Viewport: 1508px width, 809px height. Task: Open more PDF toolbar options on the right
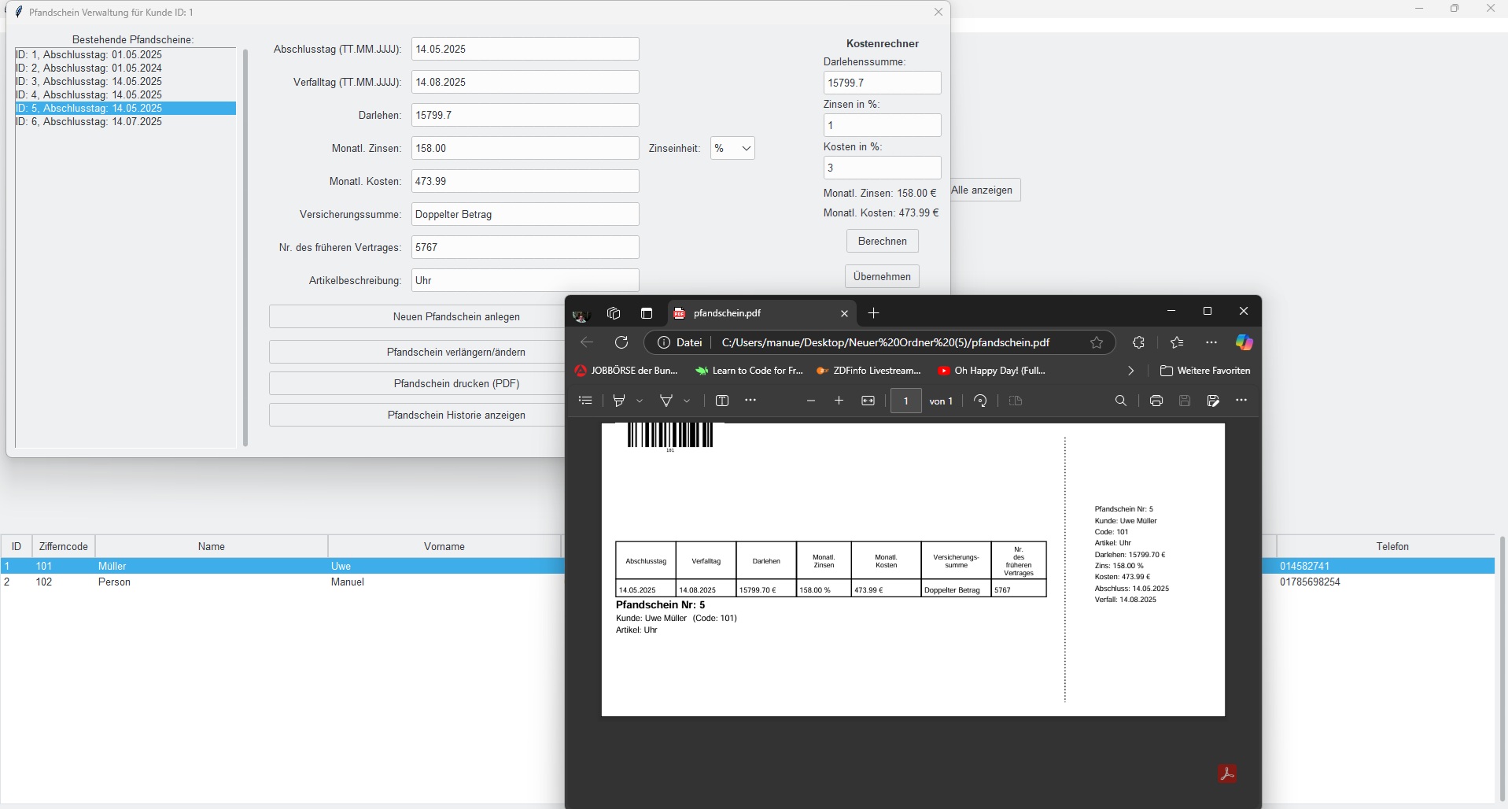point(1241,401)
